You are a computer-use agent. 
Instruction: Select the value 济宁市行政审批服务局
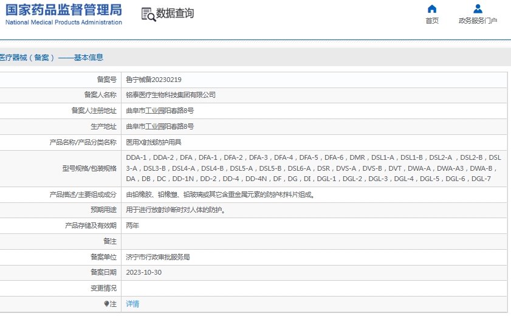(158, 257)
